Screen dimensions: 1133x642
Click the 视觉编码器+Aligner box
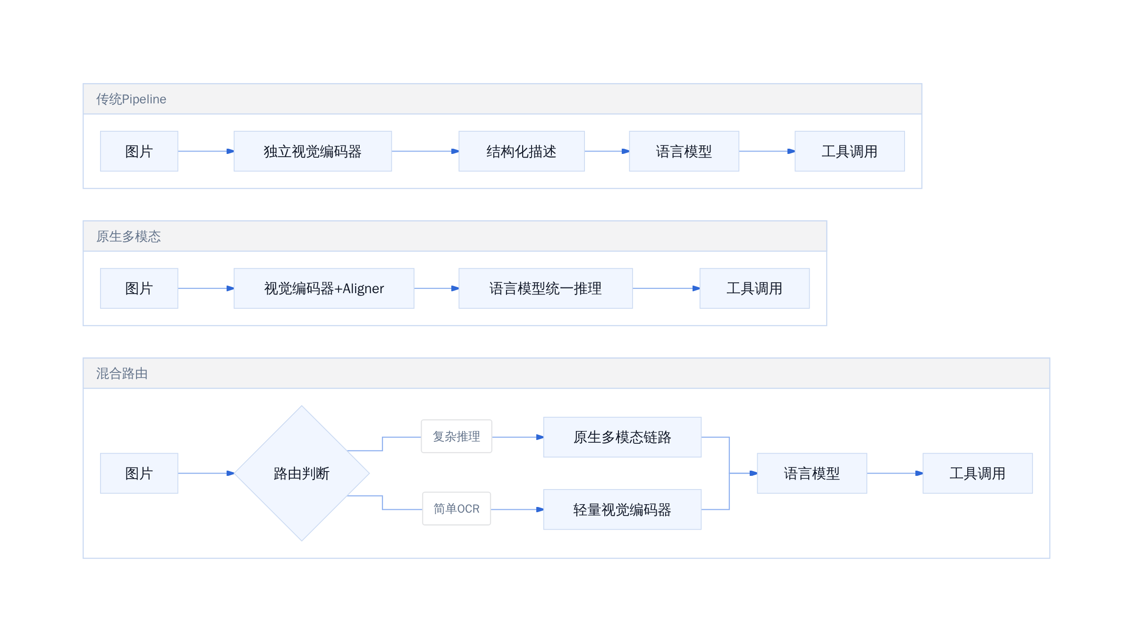click(324, 288)
